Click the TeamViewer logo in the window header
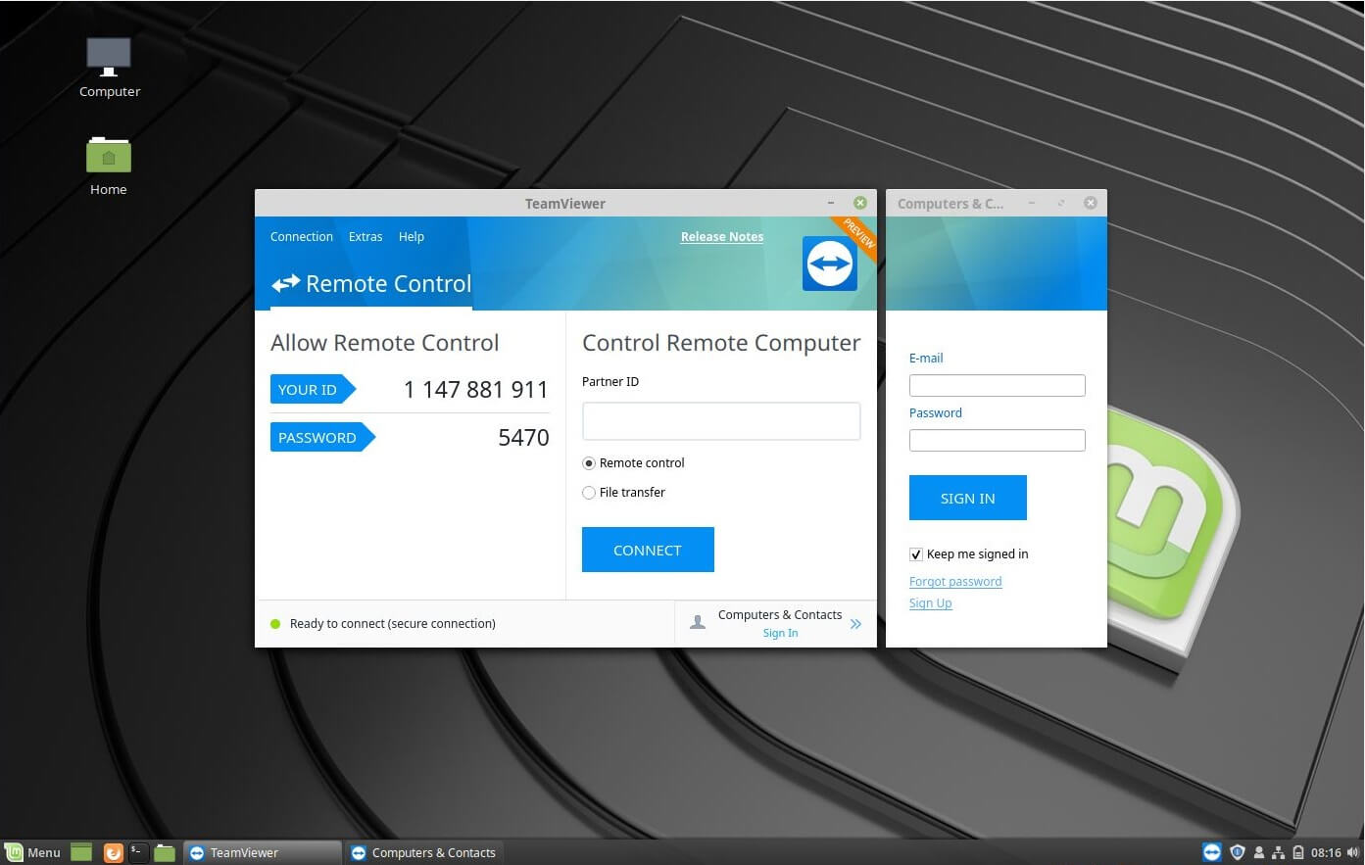 tap(829, 263)
